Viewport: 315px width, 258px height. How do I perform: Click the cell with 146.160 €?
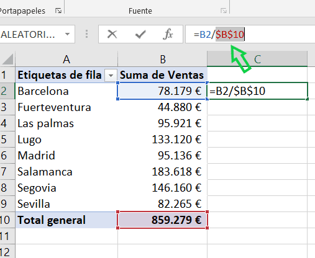click(162, 188)
